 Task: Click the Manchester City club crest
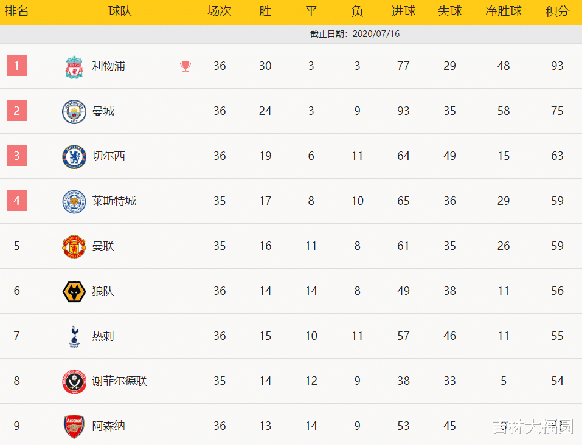pos(74,111)
